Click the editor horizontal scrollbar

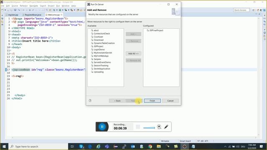(x=134, y=137)
